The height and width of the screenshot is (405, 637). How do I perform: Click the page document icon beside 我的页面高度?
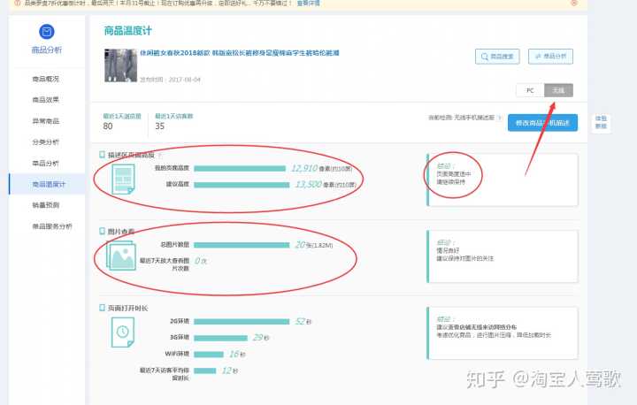[123, 177]
